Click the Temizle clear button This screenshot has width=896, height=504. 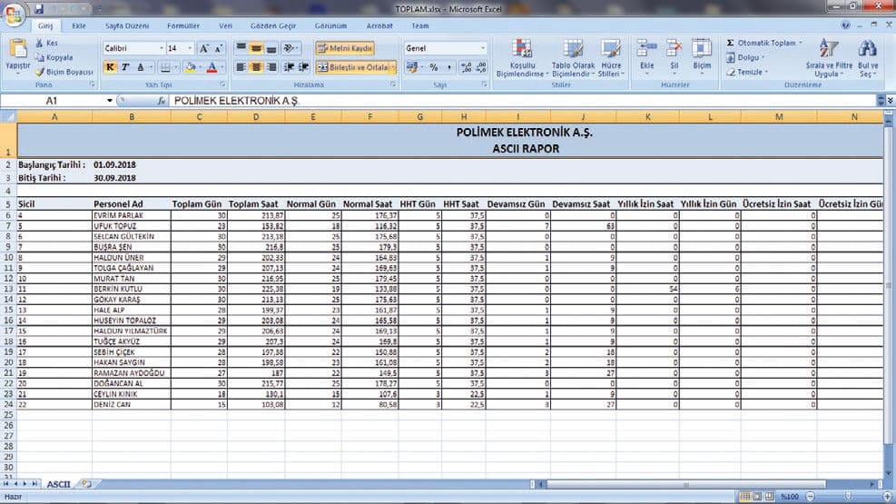pyautogui.click(x=747, y=72)
